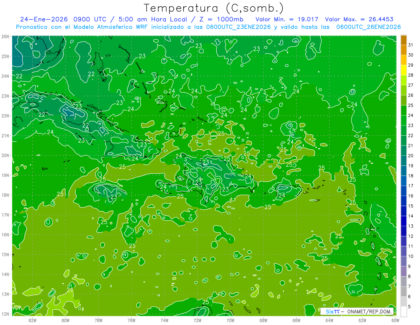The height and width of the screenshot is (325, 420).
Task: Click the 25N latitude axis label
Action: click(x=5, y=56)
